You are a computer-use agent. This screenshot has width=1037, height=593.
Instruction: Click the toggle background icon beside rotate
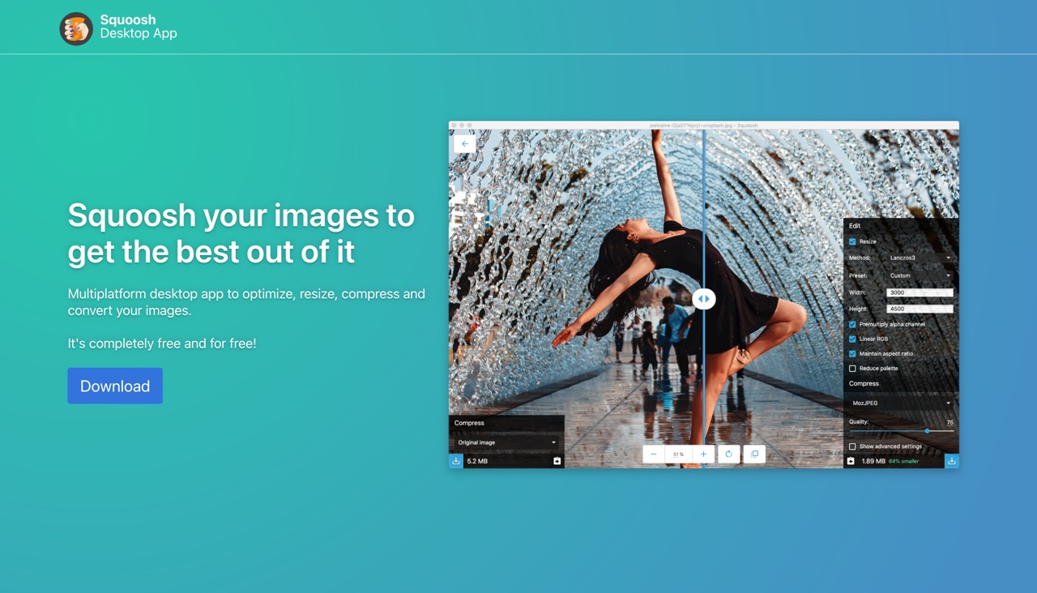[754, 454]
